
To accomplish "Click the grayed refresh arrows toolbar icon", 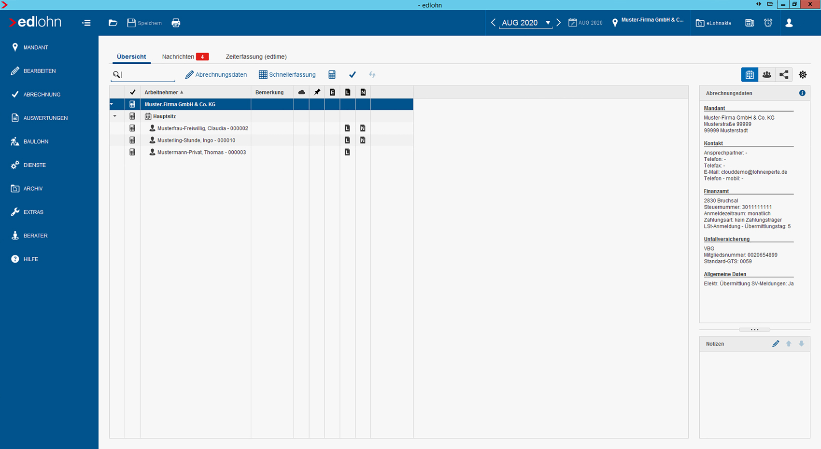I will (372, 74).
